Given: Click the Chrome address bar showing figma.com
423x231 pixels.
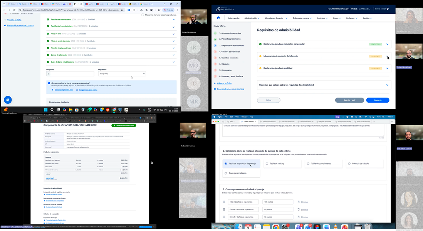Looking at the screenshot, I should click(x=71, y=10).
